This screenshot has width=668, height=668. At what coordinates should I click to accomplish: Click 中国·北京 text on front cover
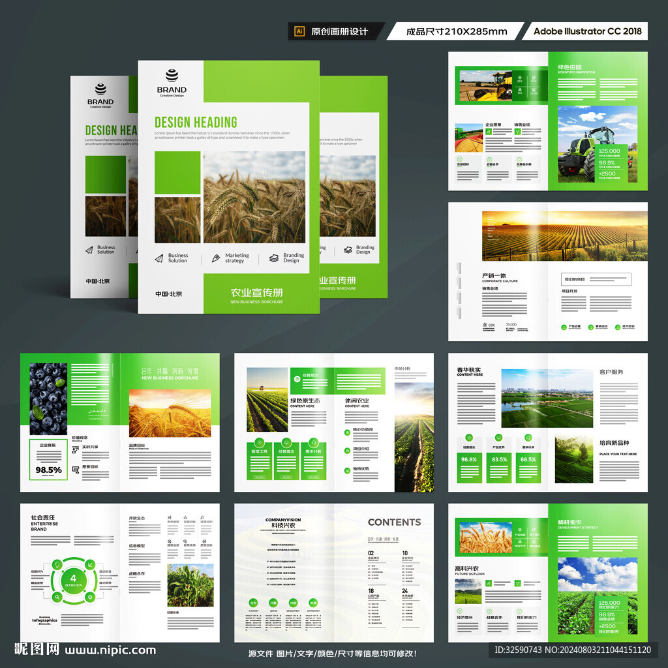(168, 294)
